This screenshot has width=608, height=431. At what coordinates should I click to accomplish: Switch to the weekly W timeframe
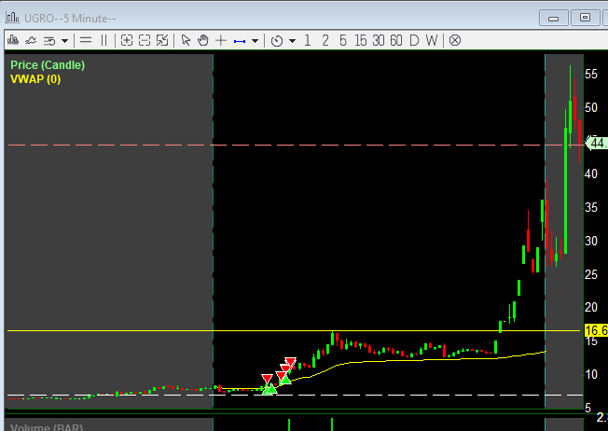[x=432, y=40]
